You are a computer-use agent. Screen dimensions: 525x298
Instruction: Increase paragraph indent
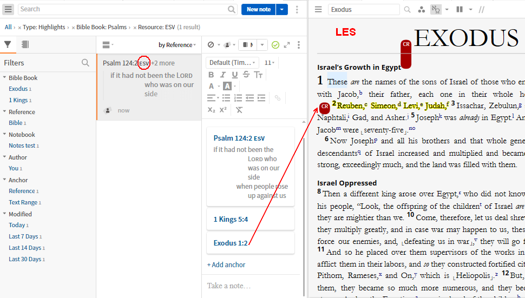point(261,98)
